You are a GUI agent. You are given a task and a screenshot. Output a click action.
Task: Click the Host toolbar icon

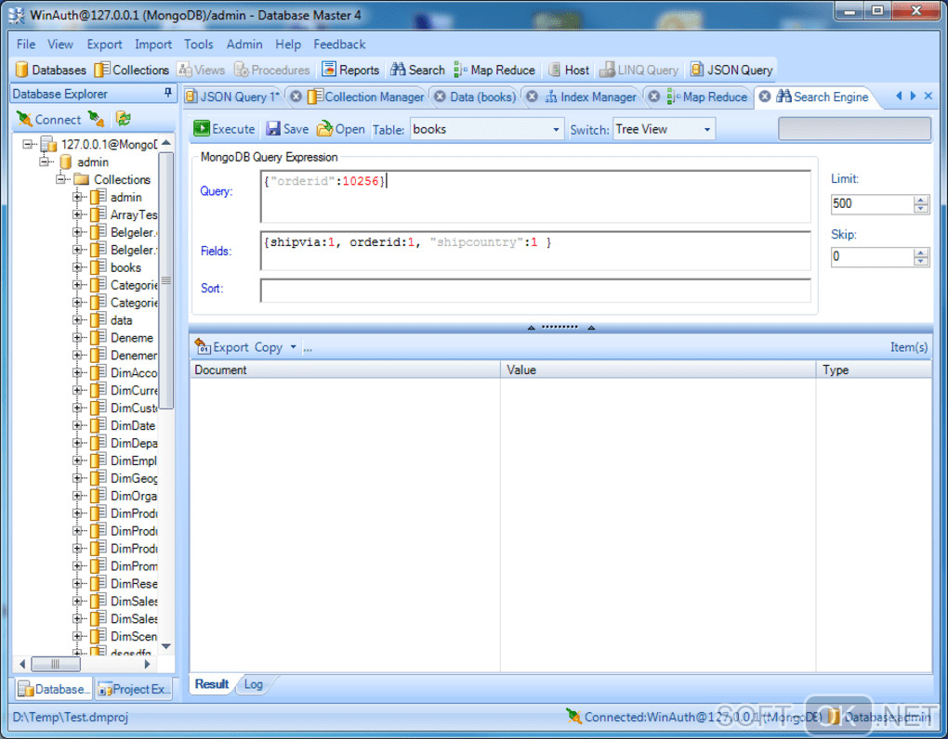(568, 70)
